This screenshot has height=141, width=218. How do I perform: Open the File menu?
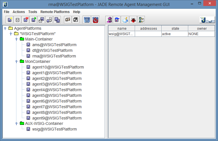coord(7,12)
